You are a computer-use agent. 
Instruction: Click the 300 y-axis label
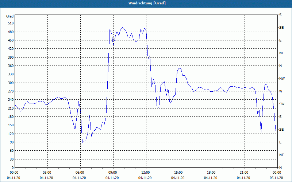coord(11,83)
